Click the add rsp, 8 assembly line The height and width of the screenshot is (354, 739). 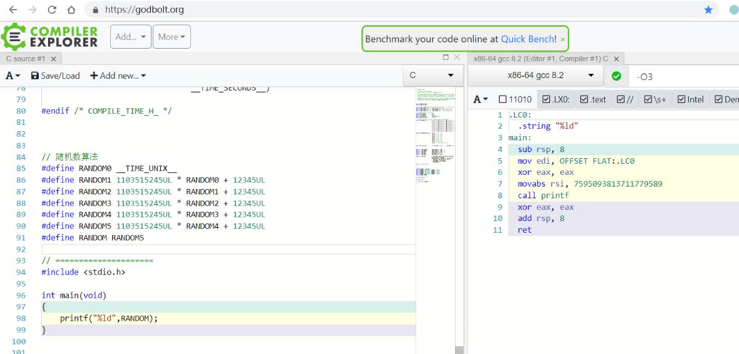tap(541, 218)
